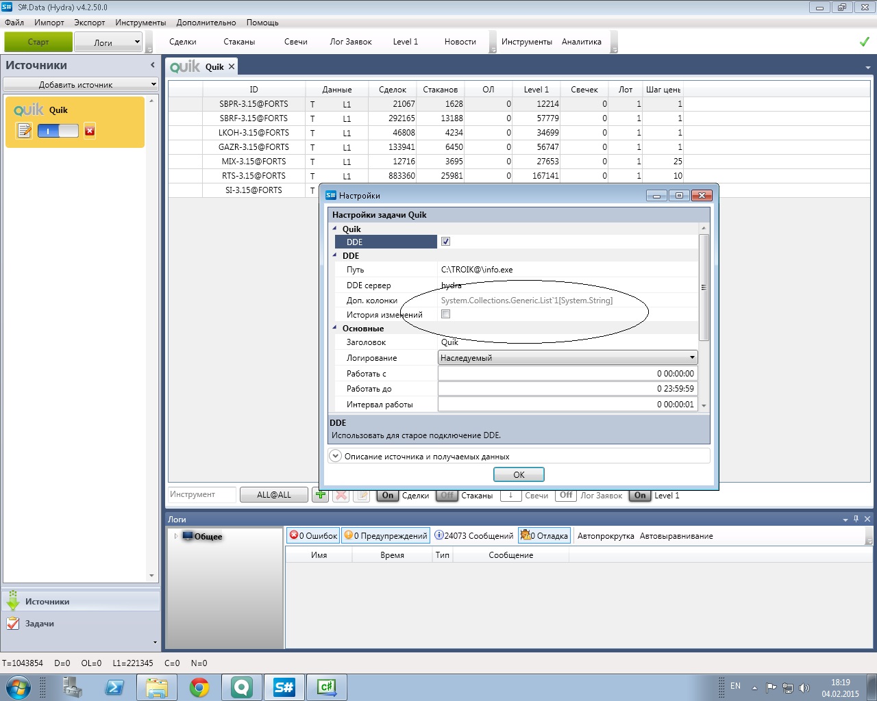Image resolution: width=877 pixels, height=701 pixels.
Task: Expand the Общее tree node
Action: tap(176, 536)
